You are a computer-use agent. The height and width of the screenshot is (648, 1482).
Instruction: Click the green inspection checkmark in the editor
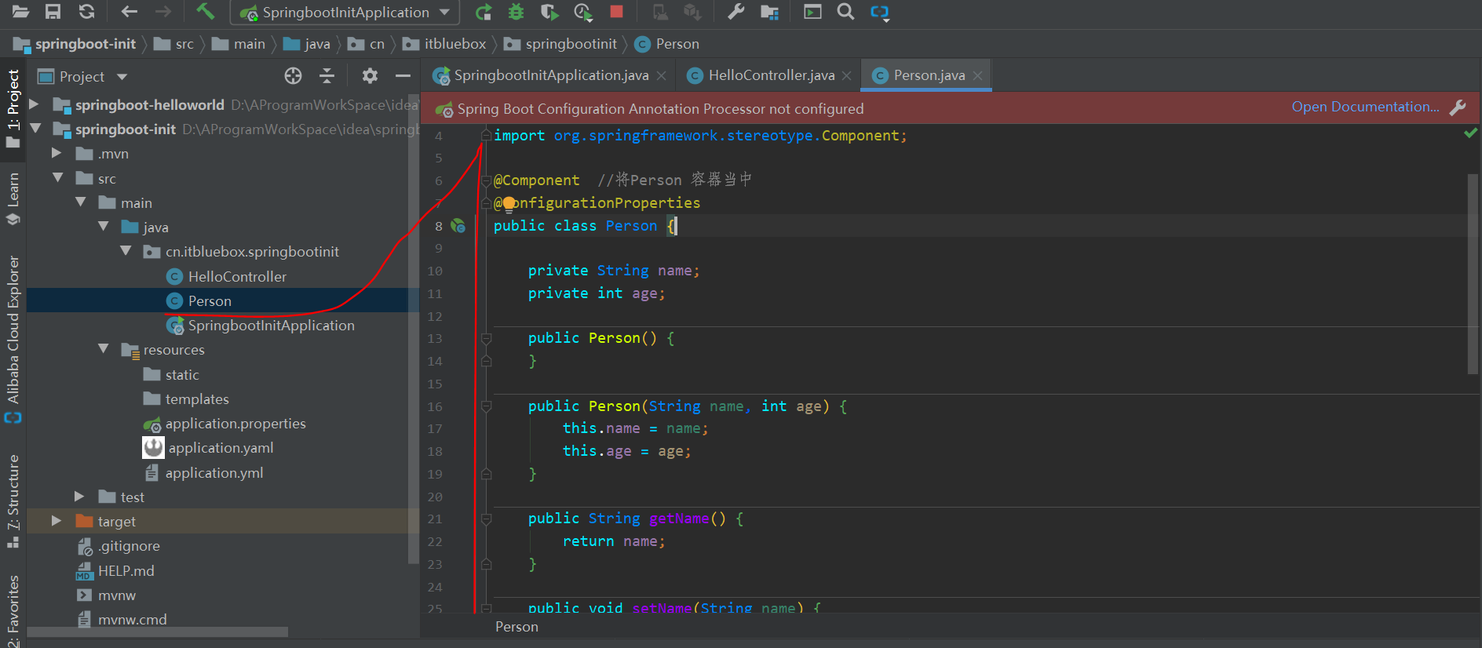point(1470,133)
